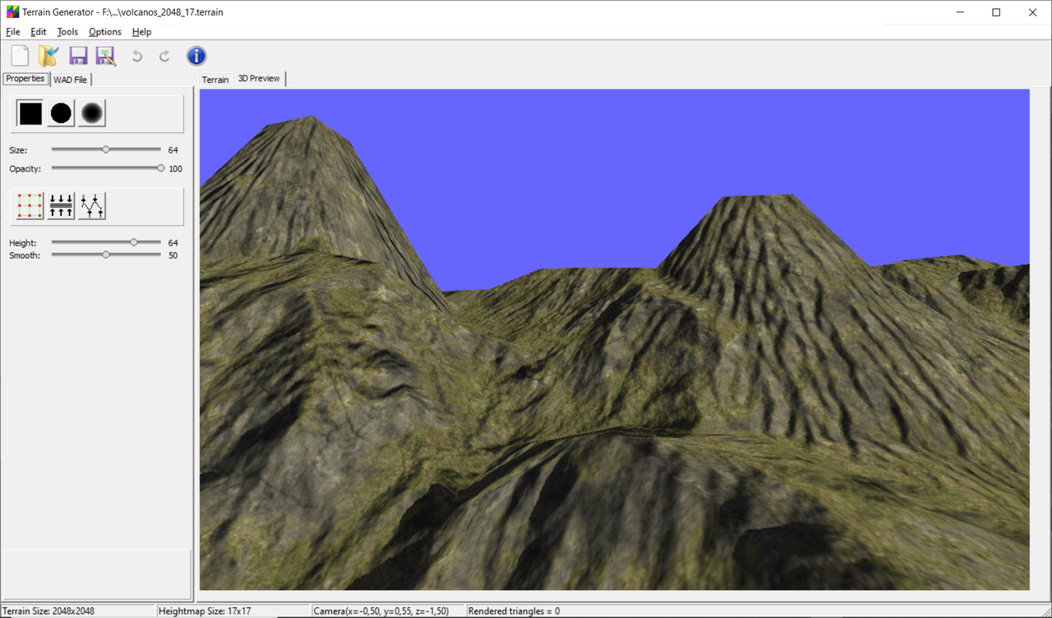Select the square brush shape
Screen dimensions: 1052x618
(30, 113)
